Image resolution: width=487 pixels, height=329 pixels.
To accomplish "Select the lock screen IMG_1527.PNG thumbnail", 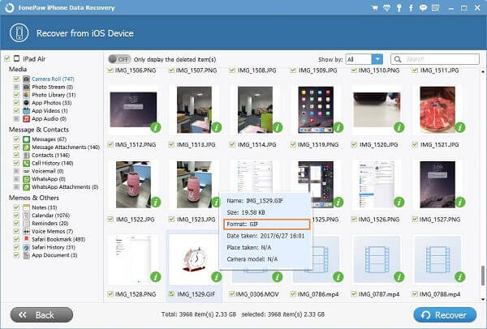I will pyautogui.click(x=437, y=185).
